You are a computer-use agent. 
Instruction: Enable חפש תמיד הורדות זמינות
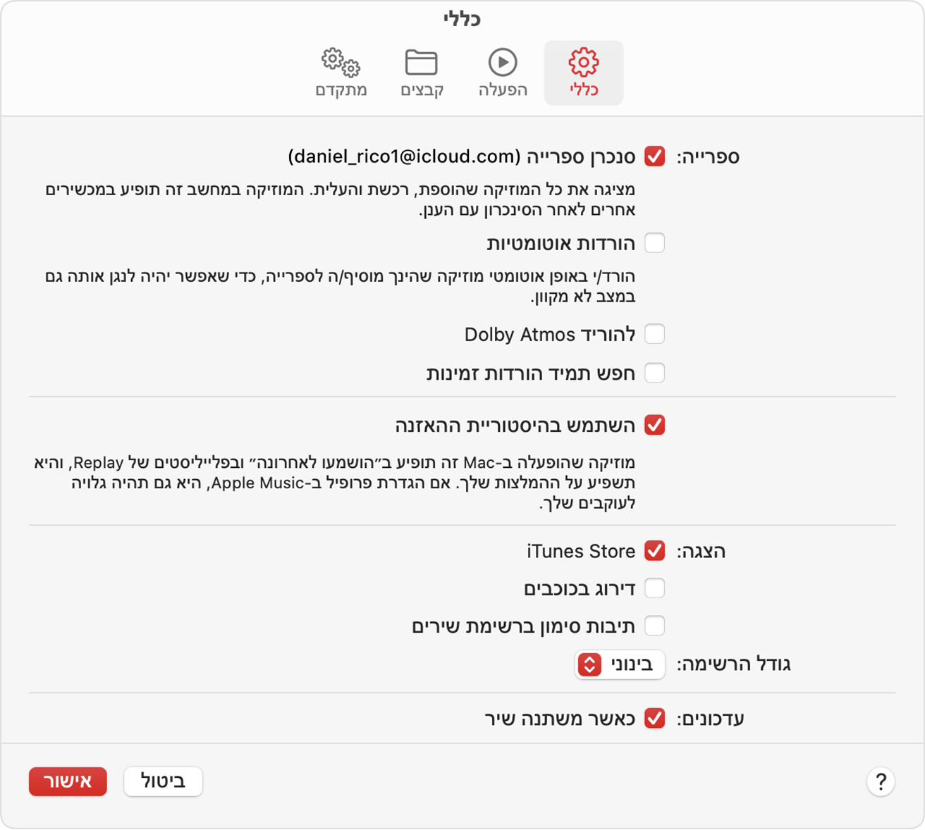pos(655,373)
